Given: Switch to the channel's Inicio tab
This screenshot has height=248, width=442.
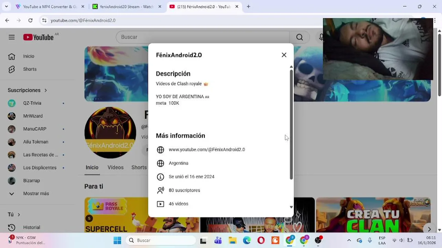Looking at the screenshot, I should click(x=92, y=167).
